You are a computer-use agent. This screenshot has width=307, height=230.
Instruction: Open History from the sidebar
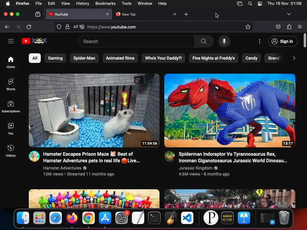pyautogui.click(x=11, y=151)
